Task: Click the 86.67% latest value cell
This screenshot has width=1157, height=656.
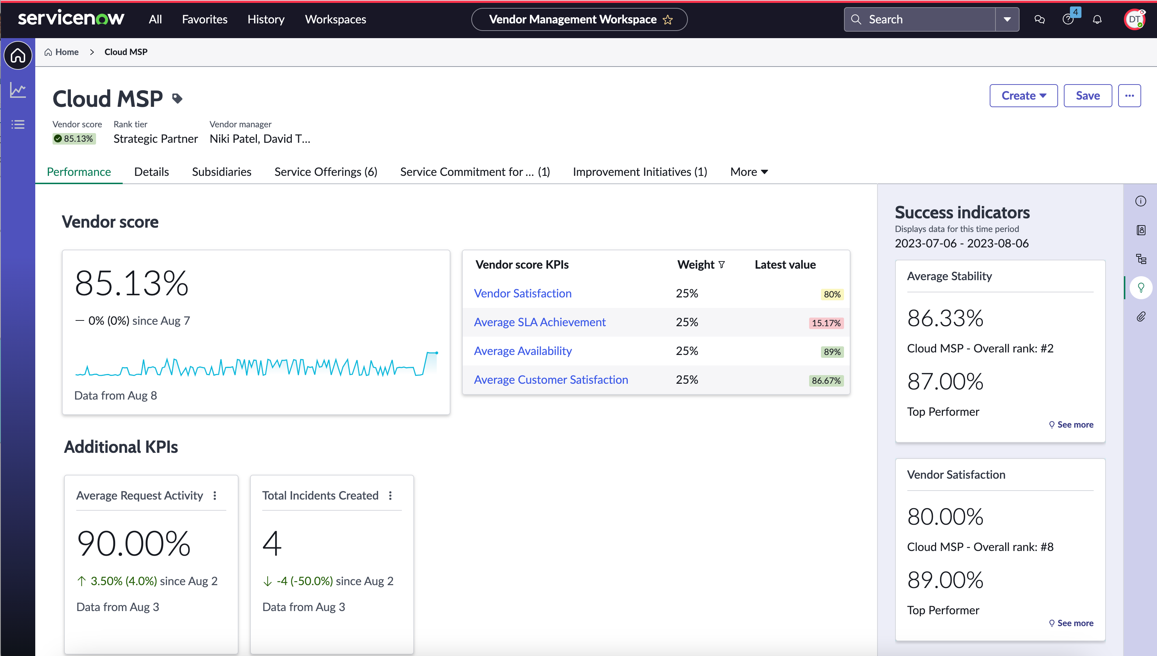Action: 826,381
